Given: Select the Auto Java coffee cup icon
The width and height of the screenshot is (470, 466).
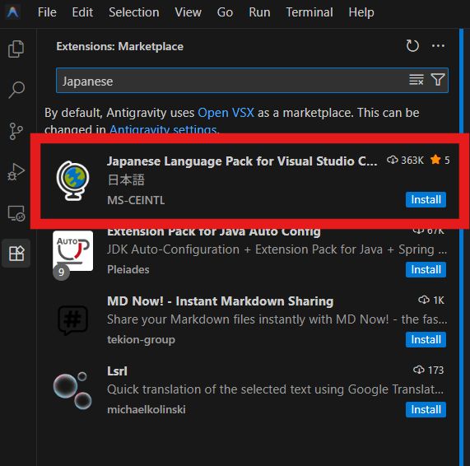Looking at the screenshot, I should coord(72,250).
